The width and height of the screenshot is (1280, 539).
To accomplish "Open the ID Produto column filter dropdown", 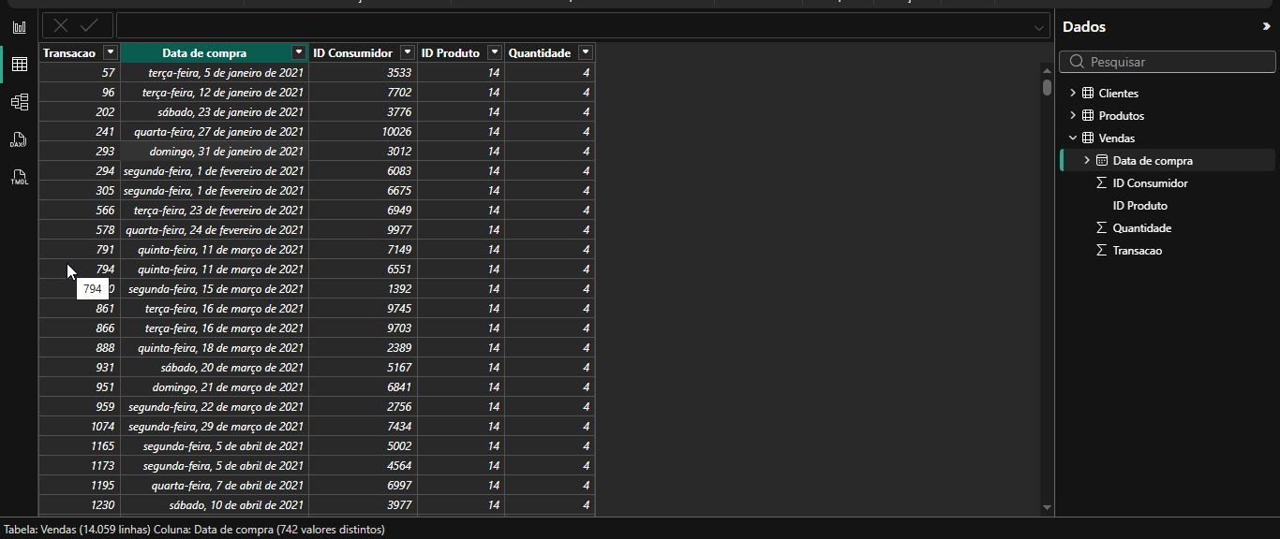I will 494,52.
